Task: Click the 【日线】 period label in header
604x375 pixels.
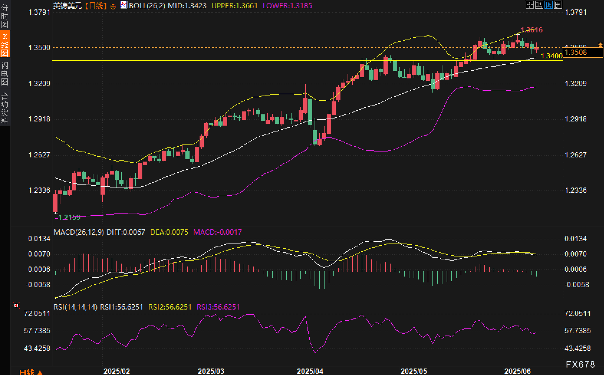Action: pos(96,6)
